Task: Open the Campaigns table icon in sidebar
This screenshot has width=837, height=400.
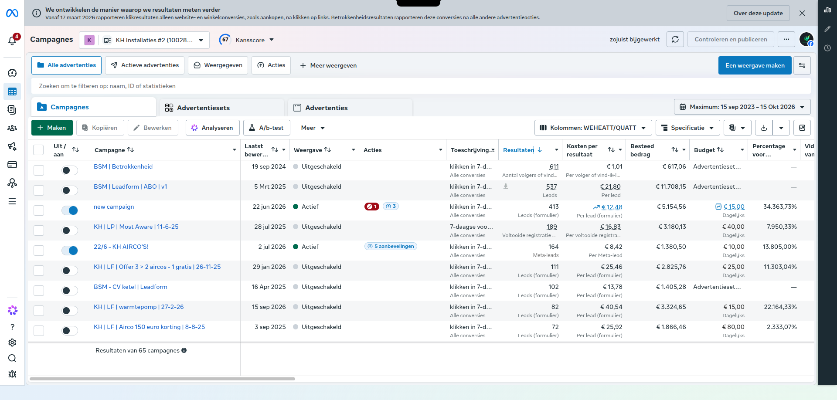Action: (12, 92)
